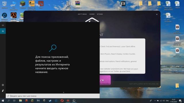Expand hidden system tray icons chevron
Image resolution: width=184 pixels, height=103 pixels.
click(x=155, y=100)
